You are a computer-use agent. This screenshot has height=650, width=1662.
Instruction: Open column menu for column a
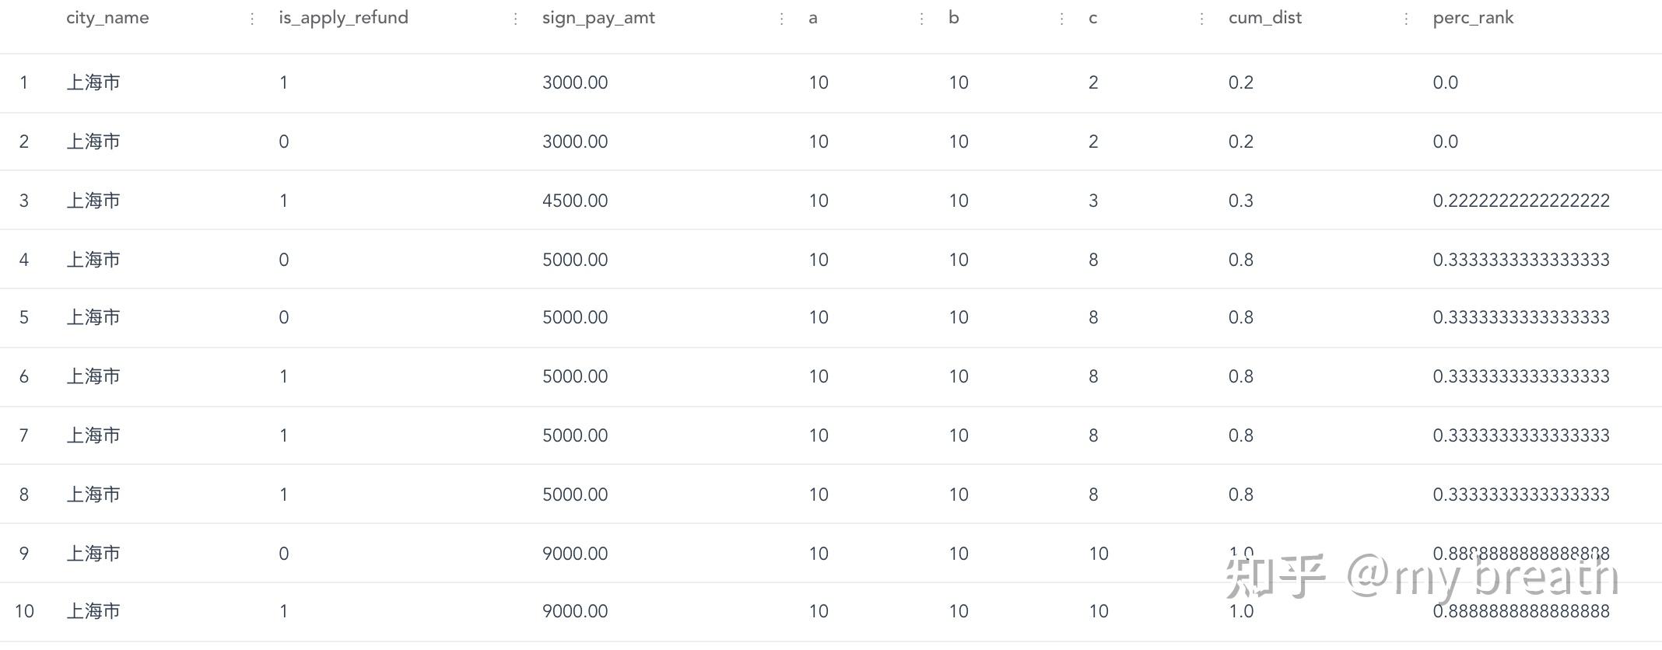point(921,19)
